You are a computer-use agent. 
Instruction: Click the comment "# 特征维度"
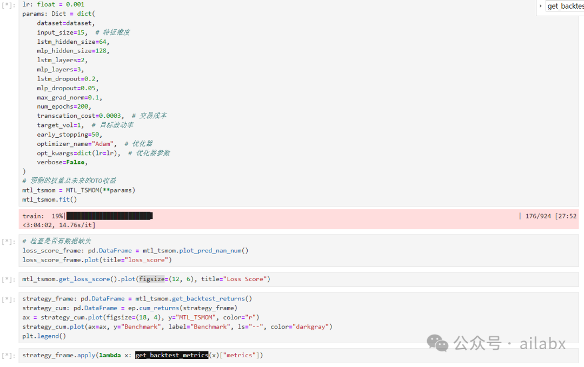(113, 32)
